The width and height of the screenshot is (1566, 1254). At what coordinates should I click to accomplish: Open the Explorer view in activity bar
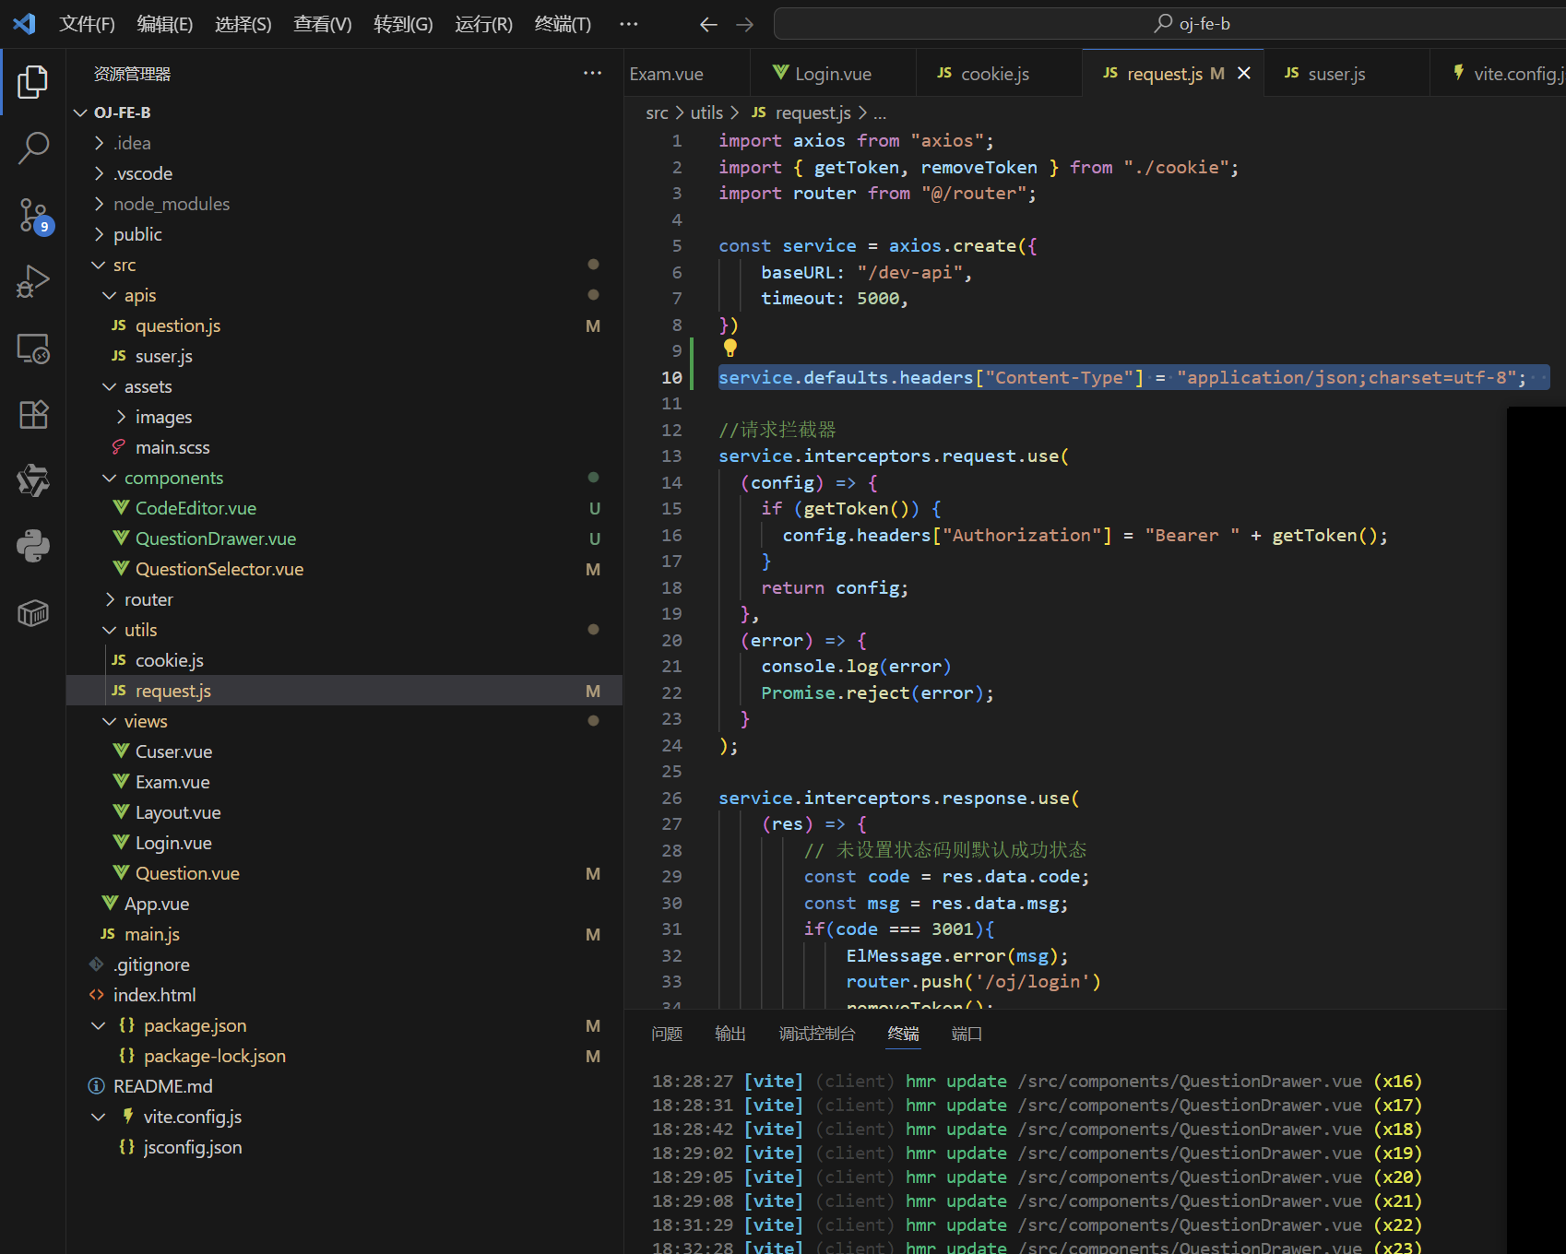click(x=33, y=82)
